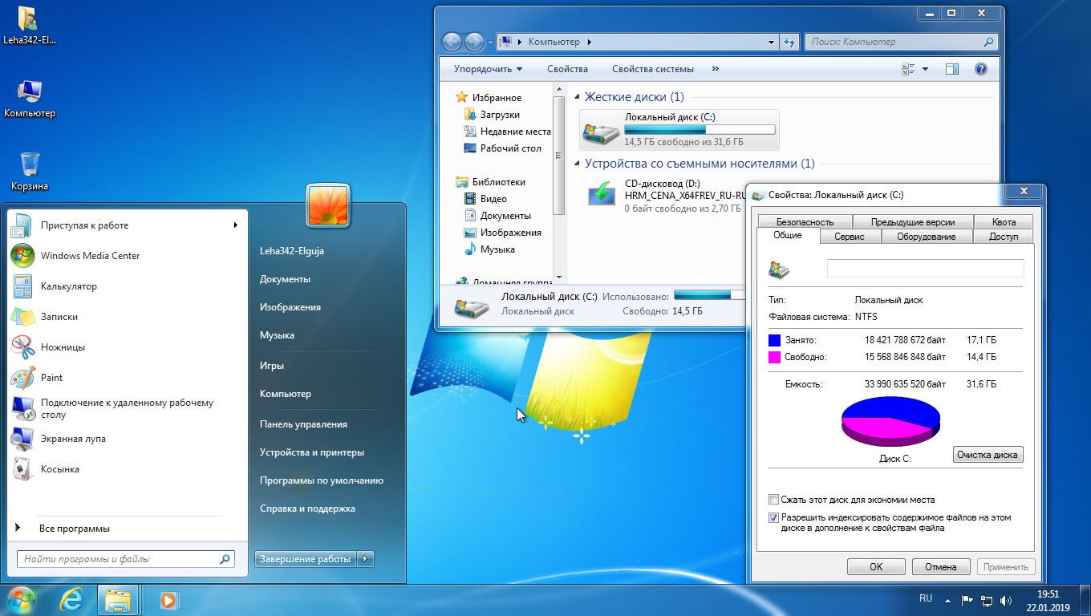Viewport: 1091px width, 616px height.
Task: Toggle the preview pane button in Explorer
Action: tap(952, 69)
